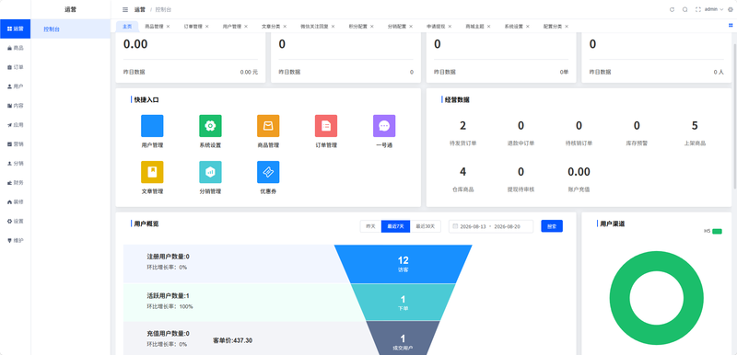Image resolution: width=737 pixels, height=355 pixels.
Task: Switch to the 用户管理 tab
Action: coord(232,27)
